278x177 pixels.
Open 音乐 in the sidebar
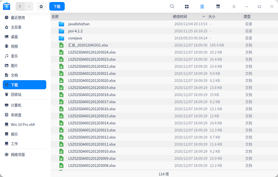click(x=25, y=56)
